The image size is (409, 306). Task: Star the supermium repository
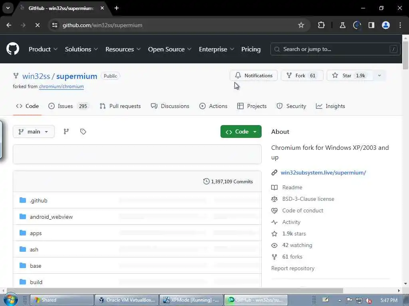349,75
